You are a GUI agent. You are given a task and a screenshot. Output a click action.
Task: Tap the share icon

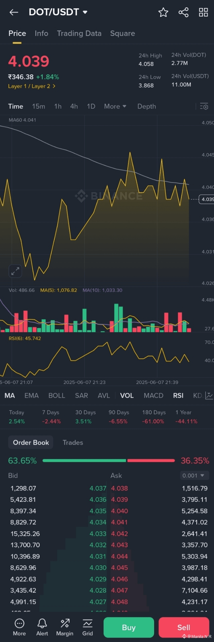(x=183, y=12)
